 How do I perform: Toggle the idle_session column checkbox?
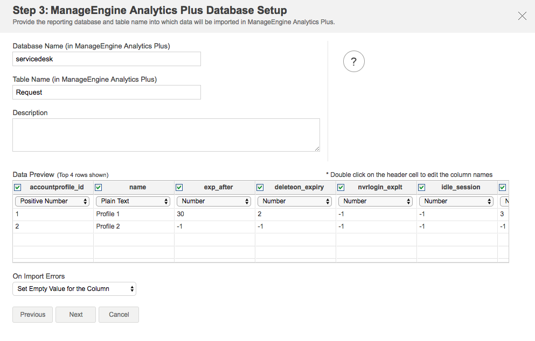(421, 187)
